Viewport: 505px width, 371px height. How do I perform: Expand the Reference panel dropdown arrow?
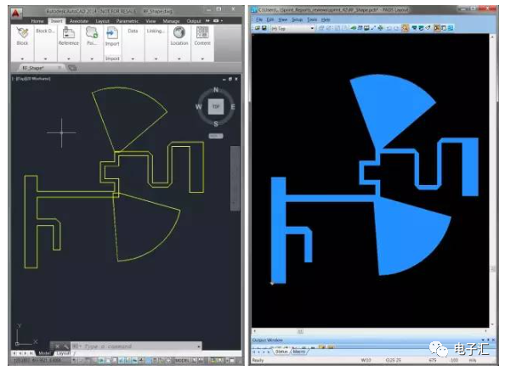point(69,59)
